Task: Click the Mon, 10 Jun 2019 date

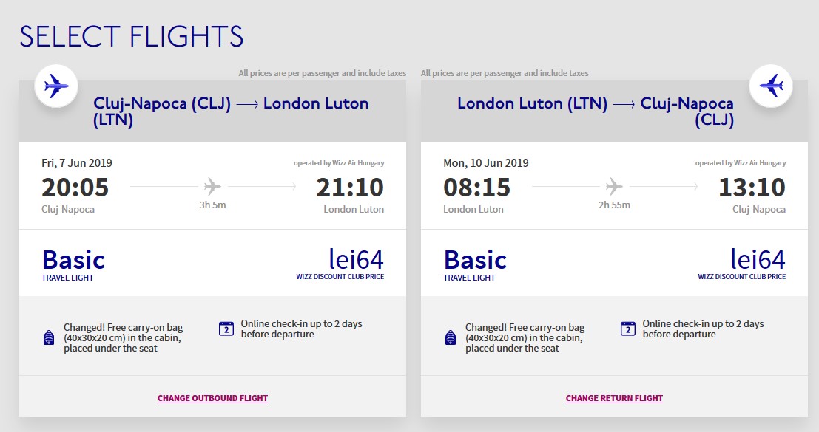Action: pyautogui.click(x=486, y=163)
